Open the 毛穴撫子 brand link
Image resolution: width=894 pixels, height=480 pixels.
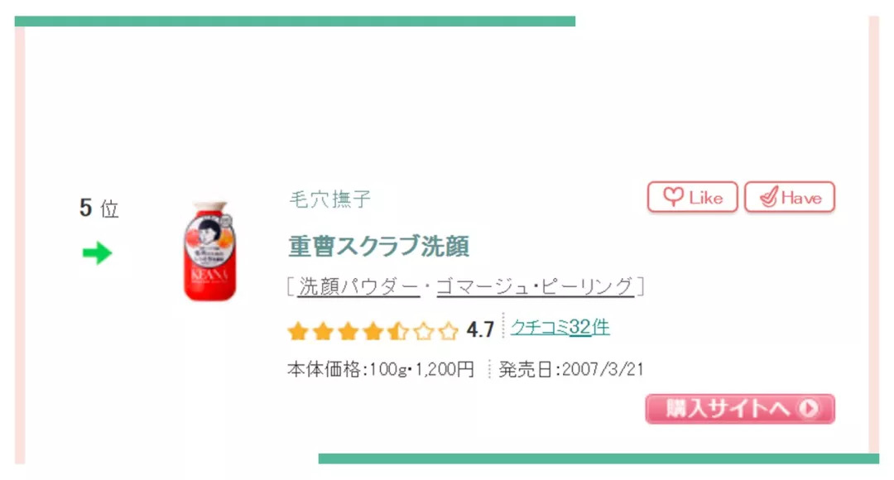(330, 199)
